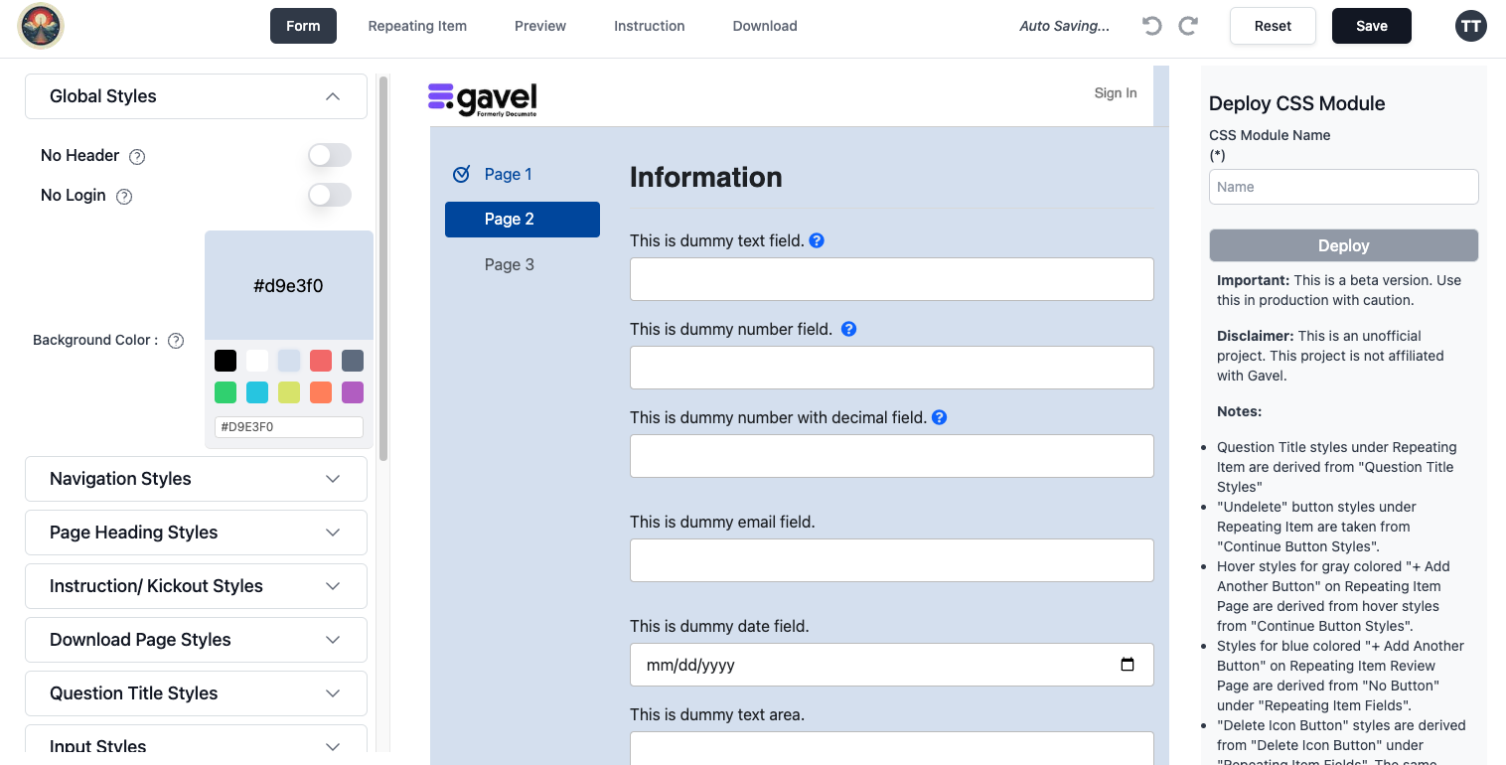Expand the Navigation Styles section
The image size is (1506, 765).
point(196,479)
